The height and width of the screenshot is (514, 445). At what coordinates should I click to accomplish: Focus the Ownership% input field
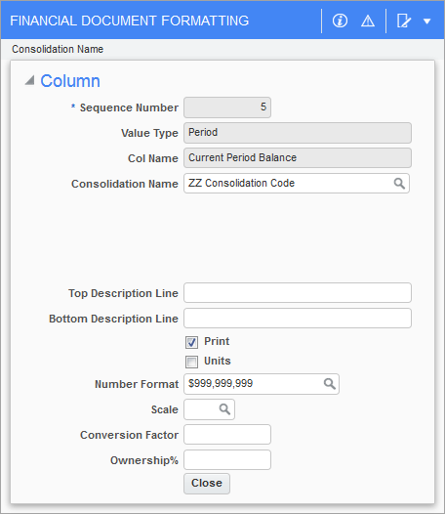(227, 460)
